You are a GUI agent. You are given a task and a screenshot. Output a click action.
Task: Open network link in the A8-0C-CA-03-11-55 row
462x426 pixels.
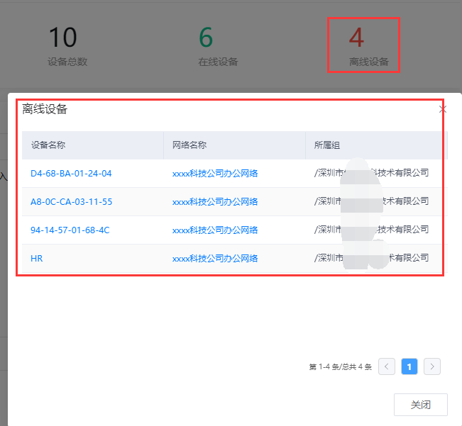point(214,201)
